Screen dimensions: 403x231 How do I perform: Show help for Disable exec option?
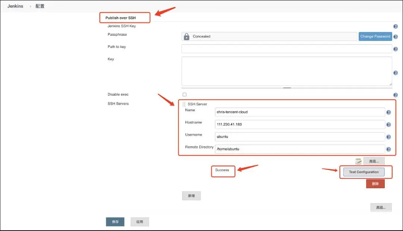click(395, 95)
